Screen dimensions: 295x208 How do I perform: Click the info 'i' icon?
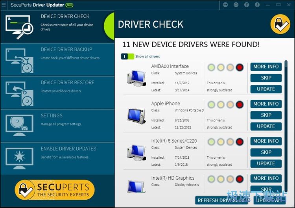pyautogui.click(x=257, y=5)
